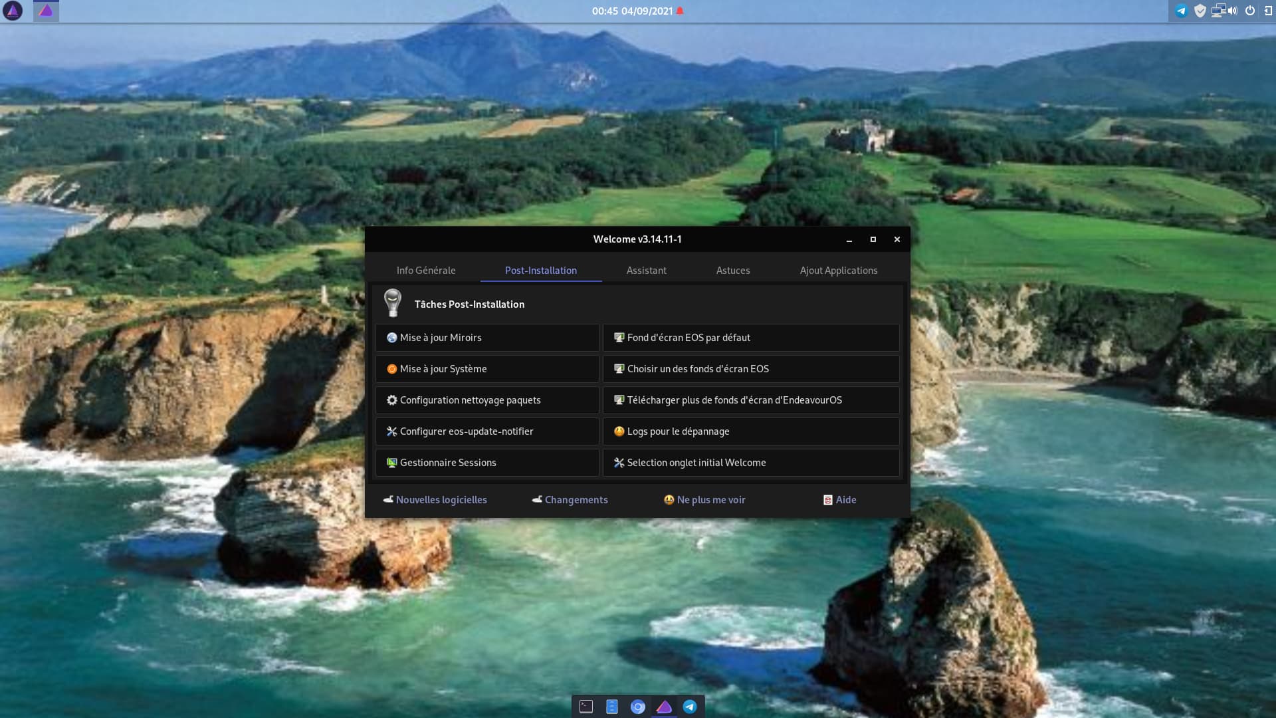Select Ajout Applications tab
This screenshot has height=718, width=1276.
point(838,270)
